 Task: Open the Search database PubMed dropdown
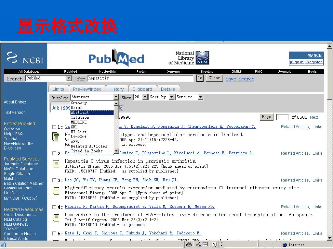click(69, 78)
